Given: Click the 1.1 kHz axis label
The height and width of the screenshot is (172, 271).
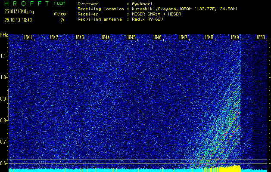Looking at the screenshot, I should pos(3,56).
